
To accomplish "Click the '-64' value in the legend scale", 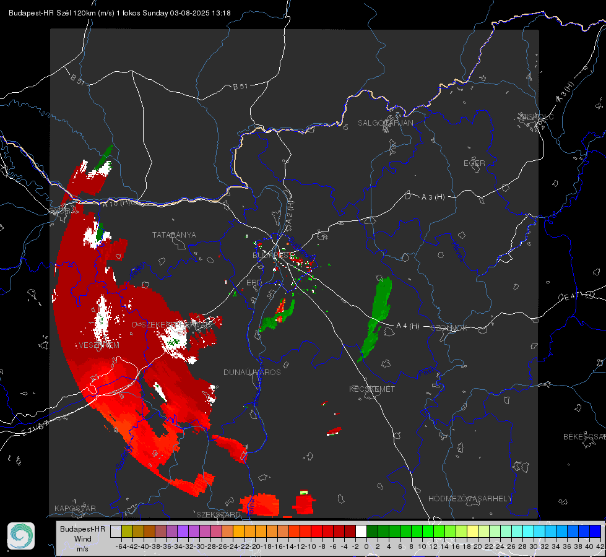I will [x=121, y=546].
